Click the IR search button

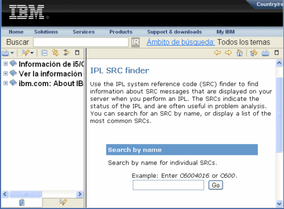(136, 42)
